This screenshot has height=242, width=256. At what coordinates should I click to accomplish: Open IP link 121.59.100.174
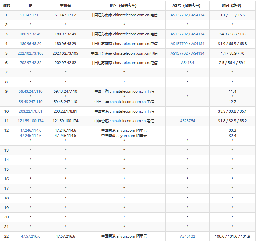(x=30, y=121)
